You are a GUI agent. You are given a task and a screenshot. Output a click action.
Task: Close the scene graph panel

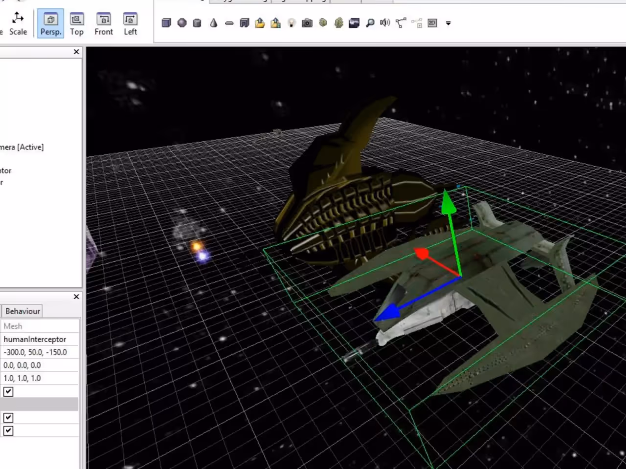76,52
